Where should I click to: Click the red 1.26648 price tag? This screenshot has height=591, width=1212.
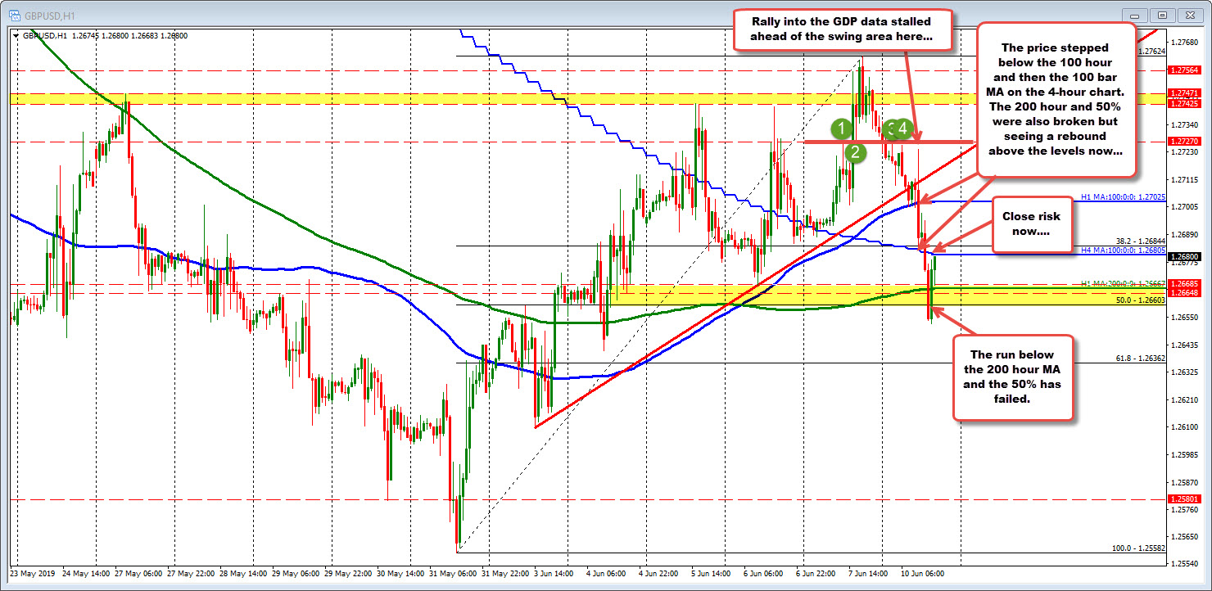tap(1185, 293)
